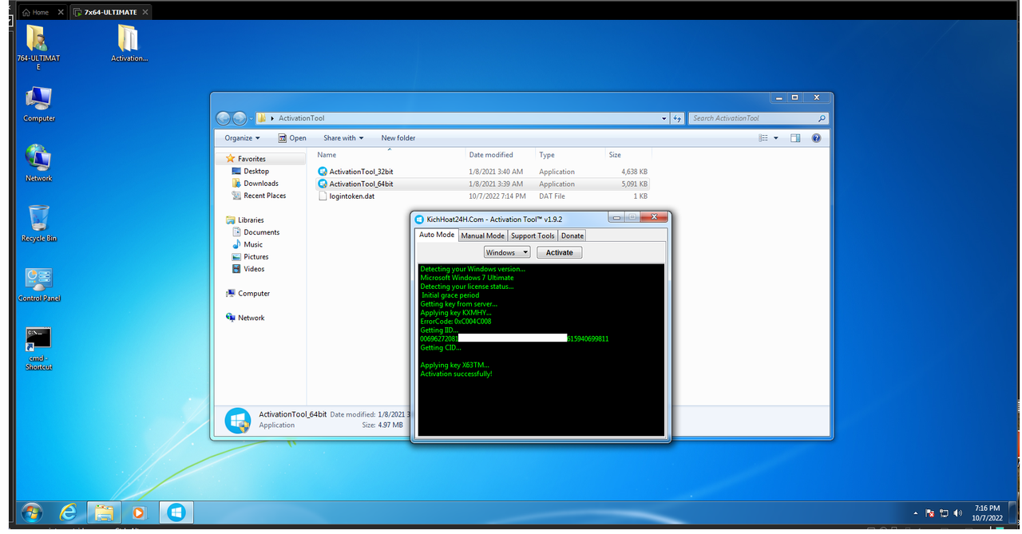
Task: Close the Activation Tool window
Action: (655, 217)
